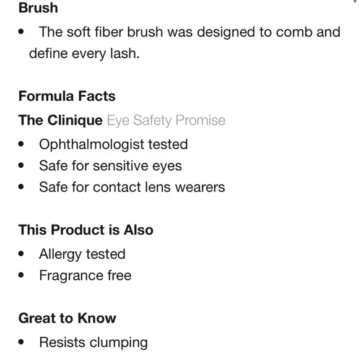Click Safe for contact lens wearers item
Image resolution: width=359 pixels, height=359 pixels.
coord(132,188)
